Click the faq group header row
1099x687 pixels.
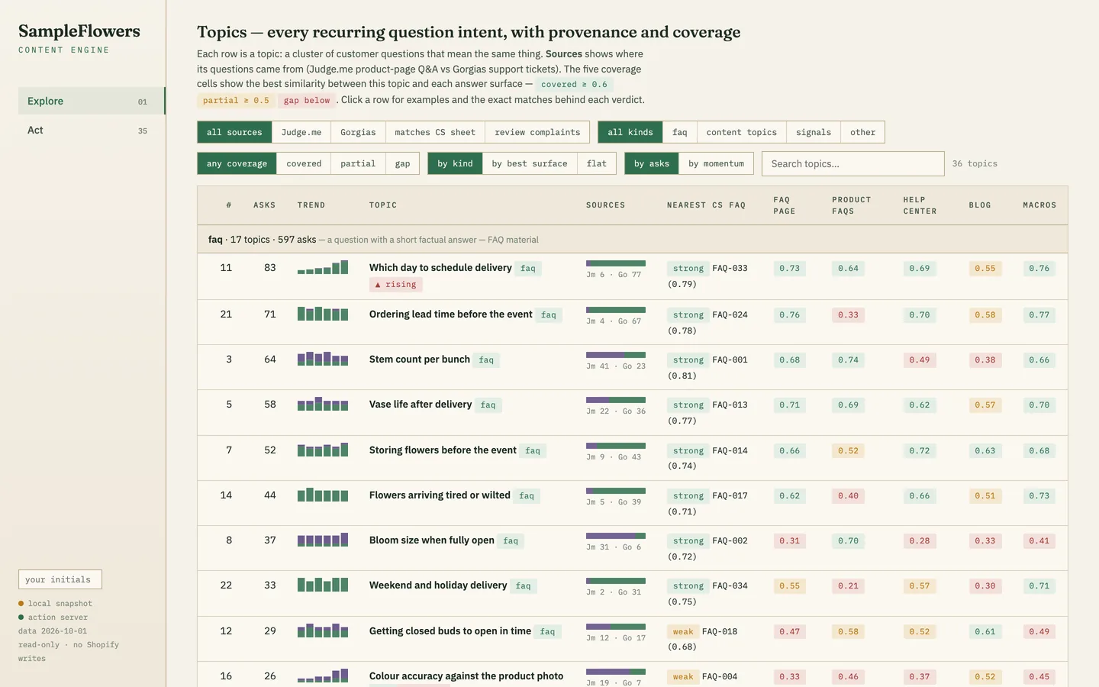coord(632,239)
